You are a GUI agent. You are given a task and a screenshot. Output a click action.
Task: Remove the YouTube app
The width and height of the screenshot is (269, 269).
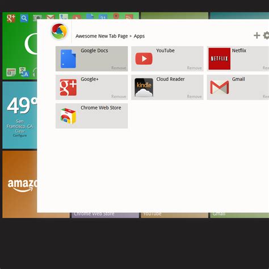[x=194, y=68]
